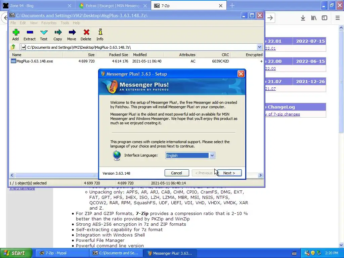Click CRC value 6039C42D
This screenshot has width=344, height=258.
click(220, 61)
